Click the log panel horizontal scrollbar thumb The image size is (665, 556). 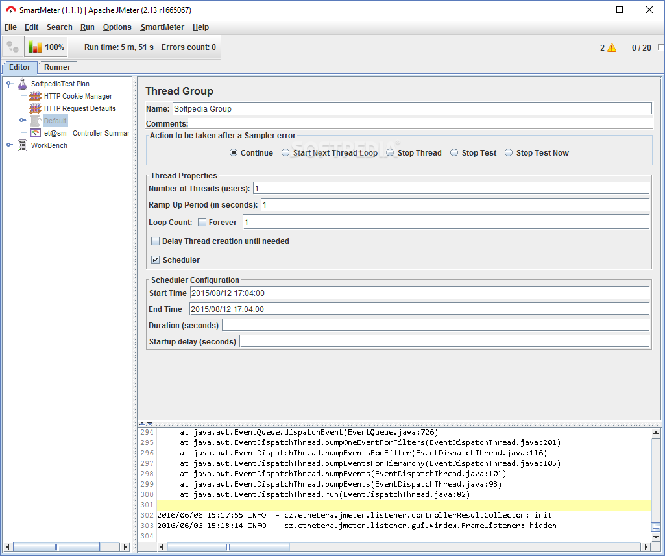click(x=228, y=547)
